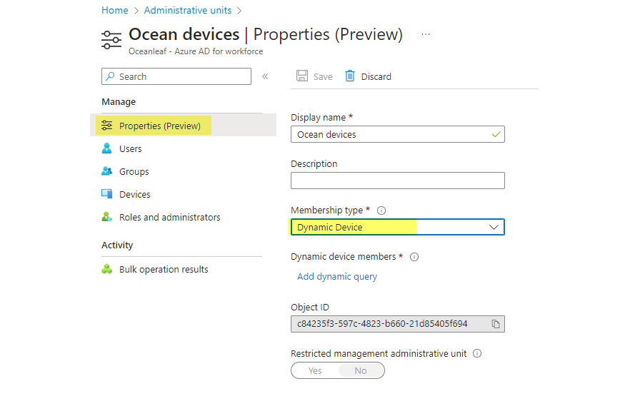
Task: Click the Roles and administrators icon
Action: 107,217
